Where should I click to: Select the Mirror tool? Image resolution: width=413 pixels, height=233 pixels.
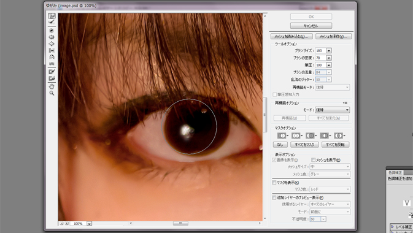tap(52, 57)
